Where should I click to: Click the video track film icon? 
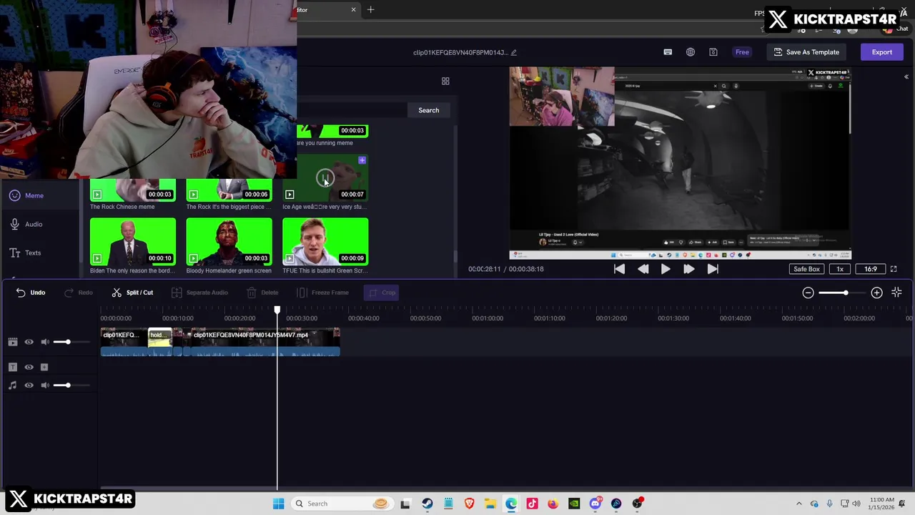(x=13, y=342)
